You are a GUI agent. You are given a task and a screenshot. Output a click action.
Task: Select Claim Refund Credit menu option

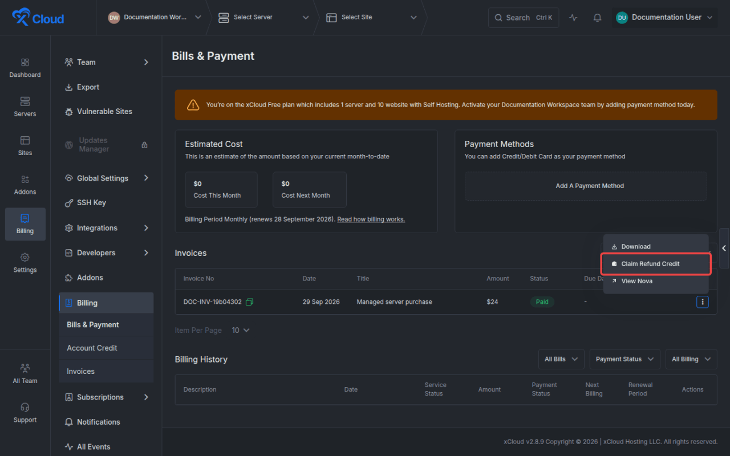pyautogui.click(x=656, y=264)
